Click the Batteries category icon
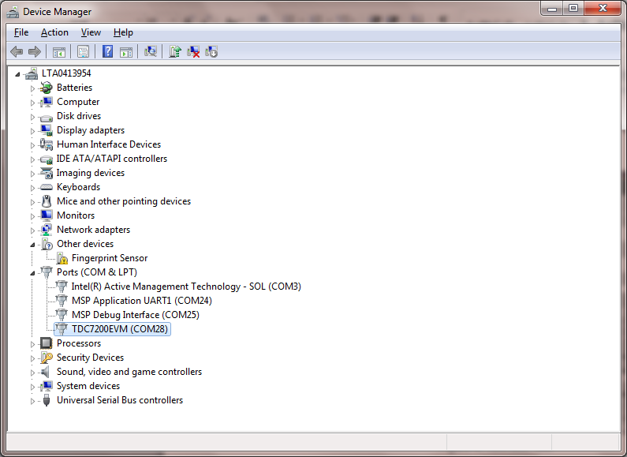Image resolution: width=627 pixels, height=457 pixels. 47,88
